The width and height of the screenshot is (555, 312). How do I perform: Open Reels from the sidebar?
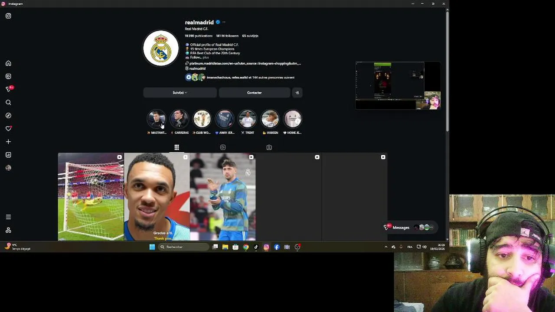pos(8,76)
